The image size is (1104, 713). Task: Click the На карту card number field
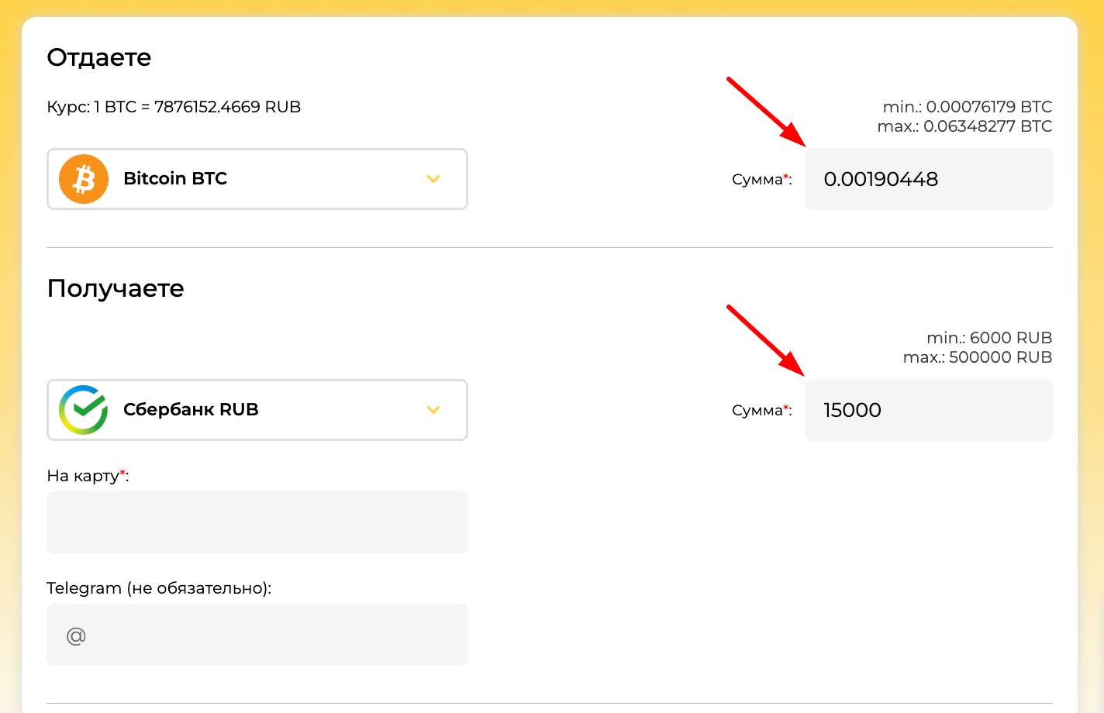[x=257, y=522]
